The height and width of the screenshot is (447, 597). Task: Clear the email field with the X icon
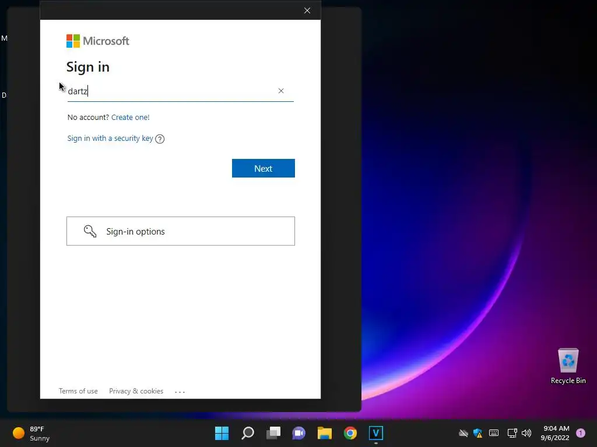click(x=281, y=91)
